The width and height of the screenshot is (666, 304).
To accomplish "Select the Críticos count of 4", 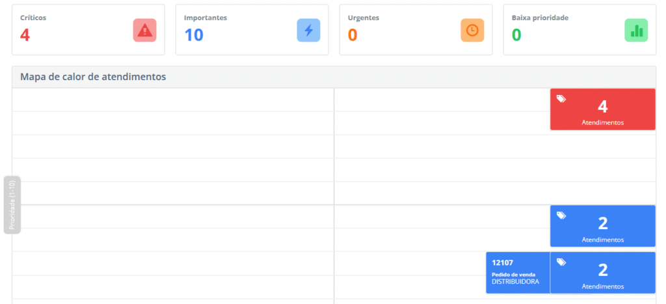I will tap(25, 35).
